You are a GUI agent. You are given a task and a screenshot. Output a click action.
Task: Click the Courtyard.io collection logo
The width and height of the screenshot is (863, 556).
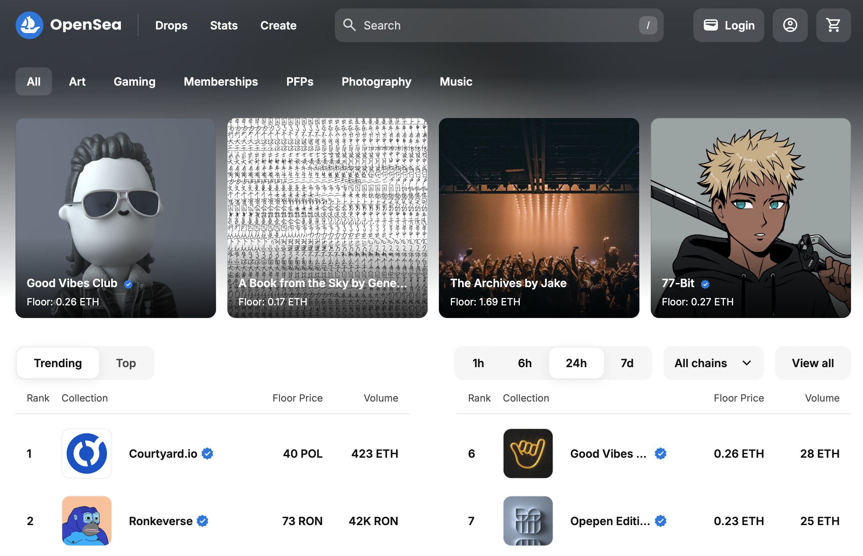87,454
